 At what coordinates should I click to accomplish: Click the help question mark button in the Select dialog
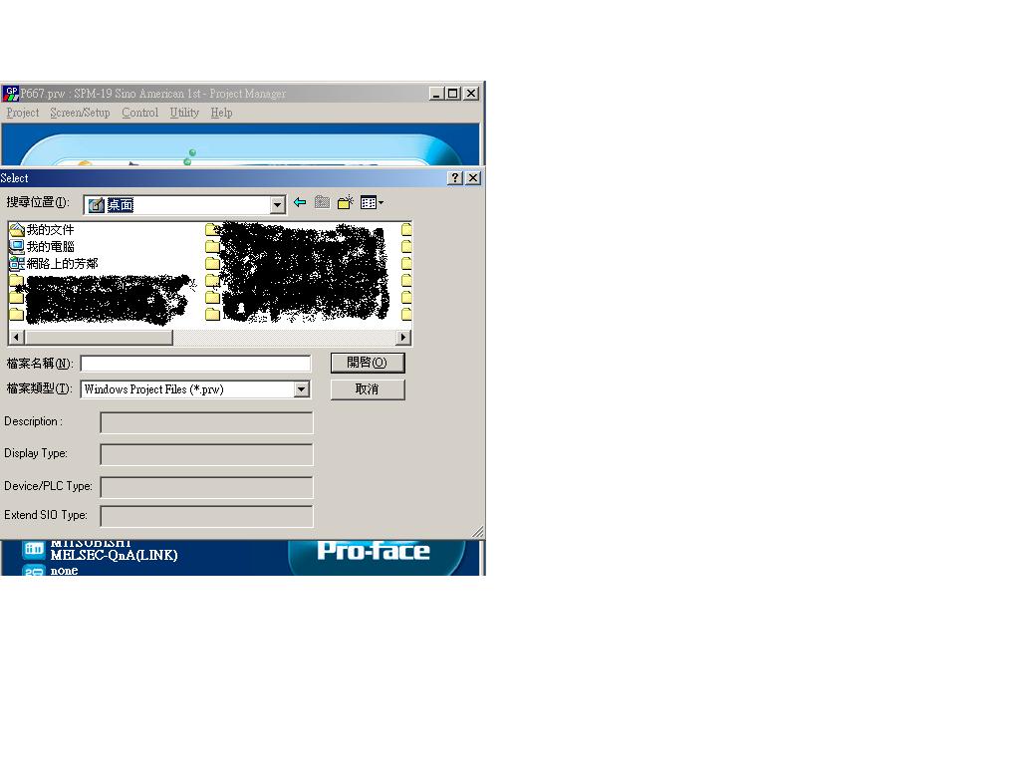tap(455, 178)
